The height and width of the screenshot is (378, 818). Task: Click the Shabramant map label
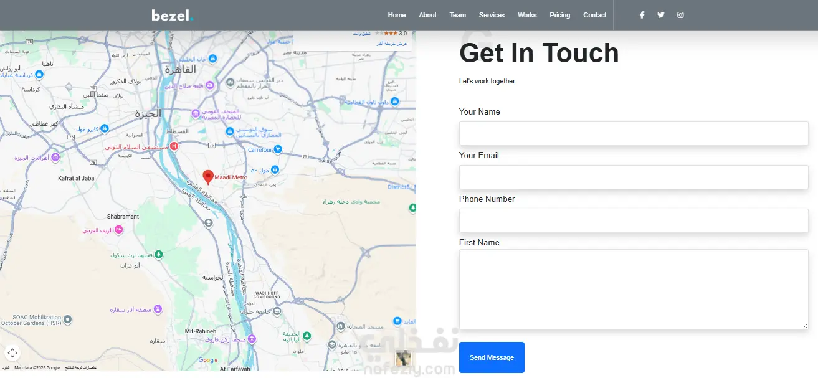point(123,217)
